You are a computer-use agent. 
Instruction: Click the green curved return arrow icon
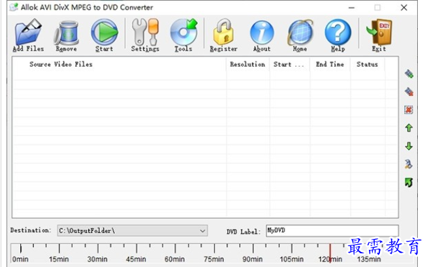[x=409, y=182]
